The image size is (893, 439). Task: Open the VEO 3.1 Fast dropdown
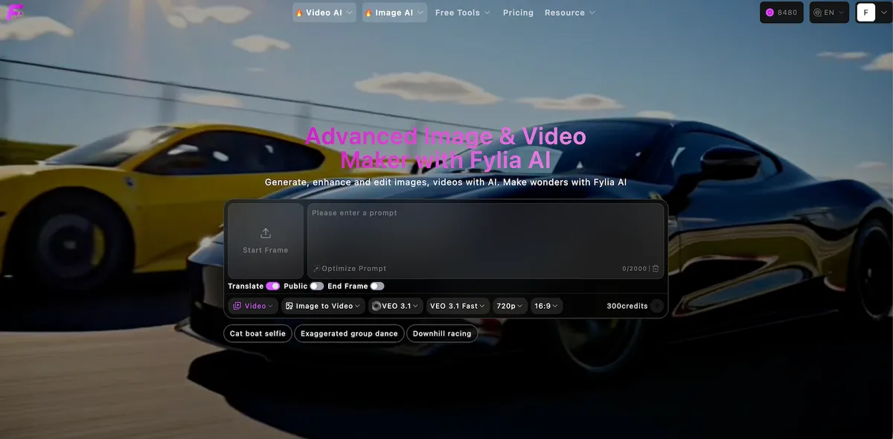[x=458, y=306]
